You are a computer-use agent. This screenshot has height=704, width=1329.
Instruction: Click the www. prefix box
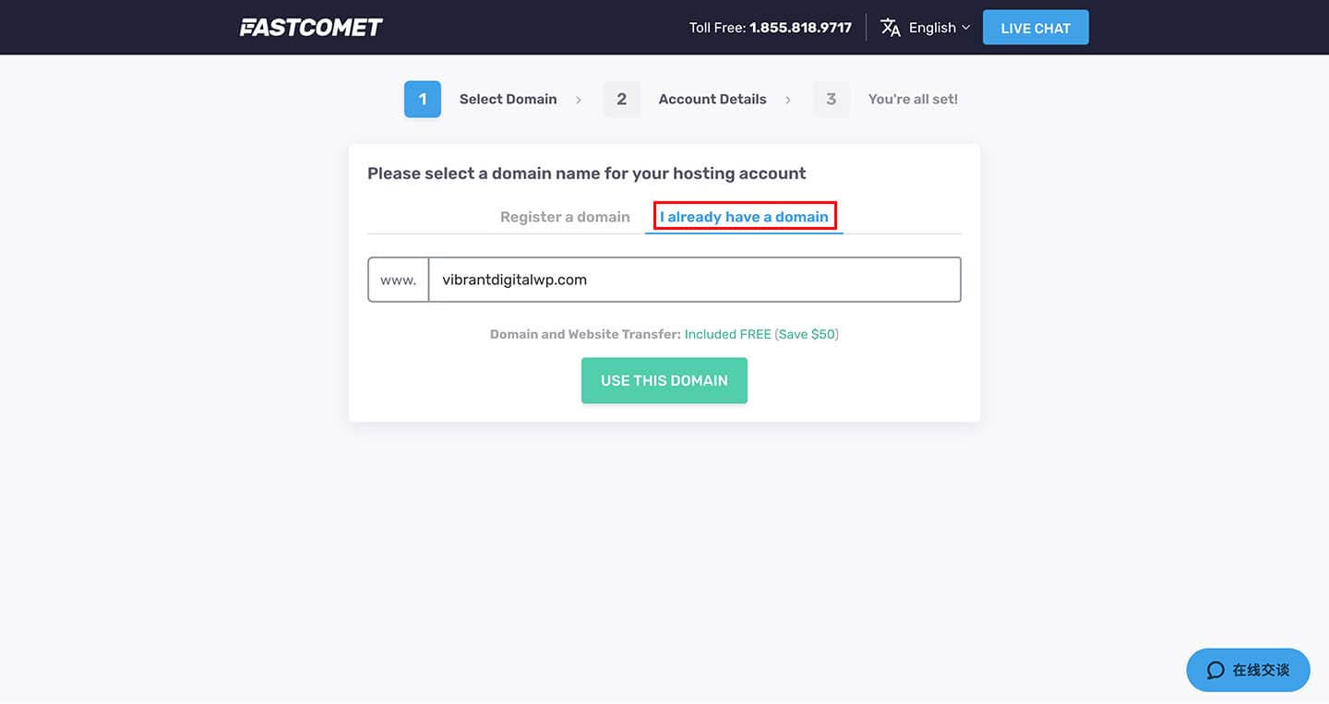tap(399, 280)
